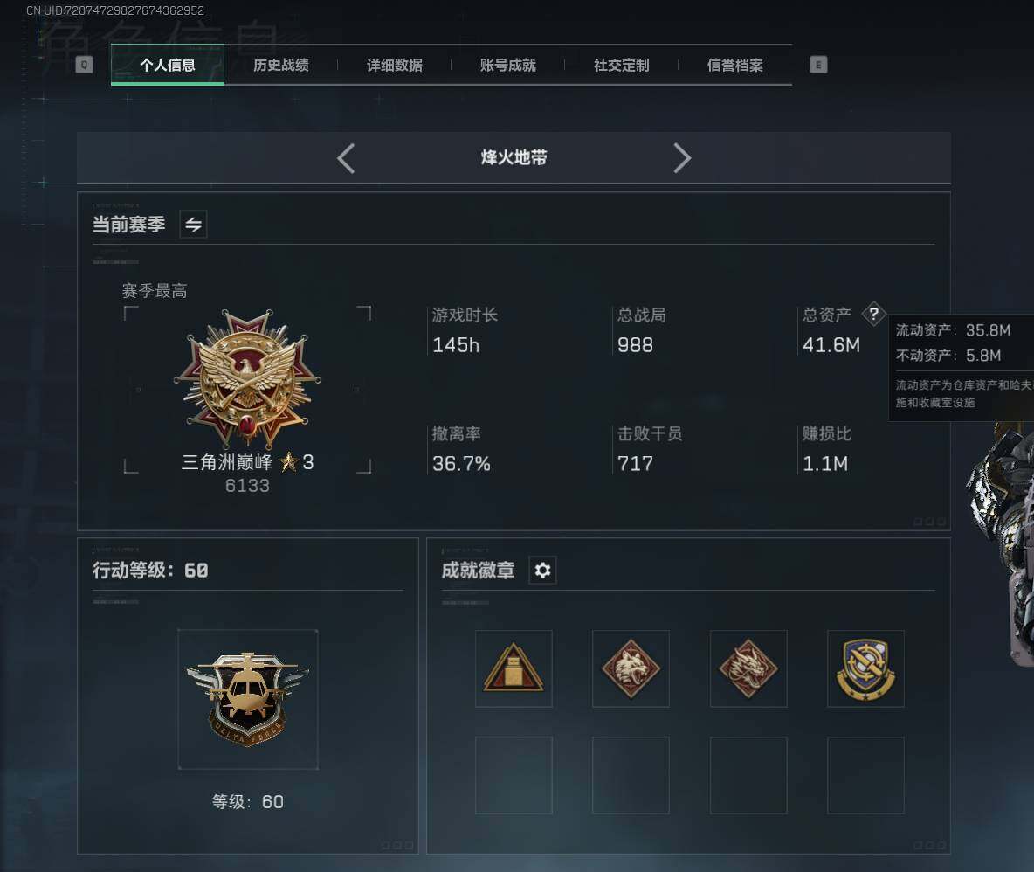This screenshot has width=1034, height=872.
Task: Click the Q key previous tab hint
Action: [85, 65]
